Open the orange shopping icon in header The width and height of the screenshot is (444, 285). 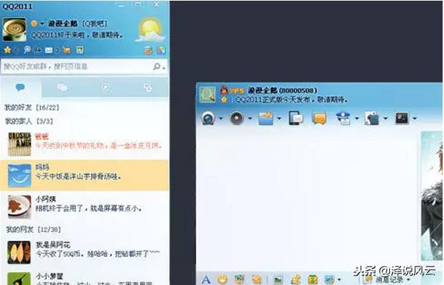(67, 51)
